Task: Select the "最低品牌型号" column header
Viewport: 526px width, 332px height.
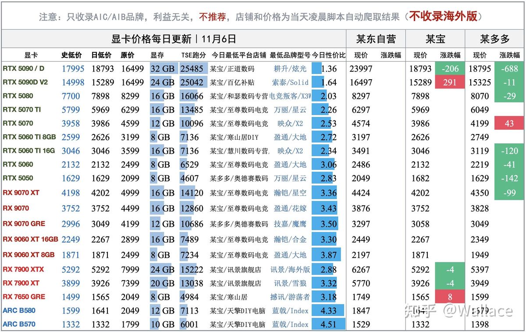Action: (x=290, y=55)
